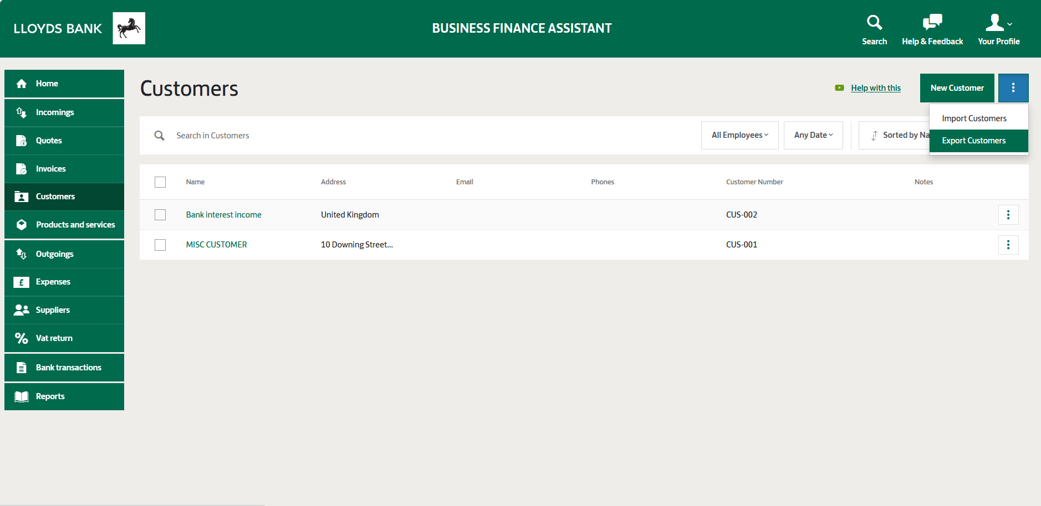Click the Outgoings arrow icon in sidebar
The width and height of the screenshot is (1041, 506).
click(x=22, y=254)
